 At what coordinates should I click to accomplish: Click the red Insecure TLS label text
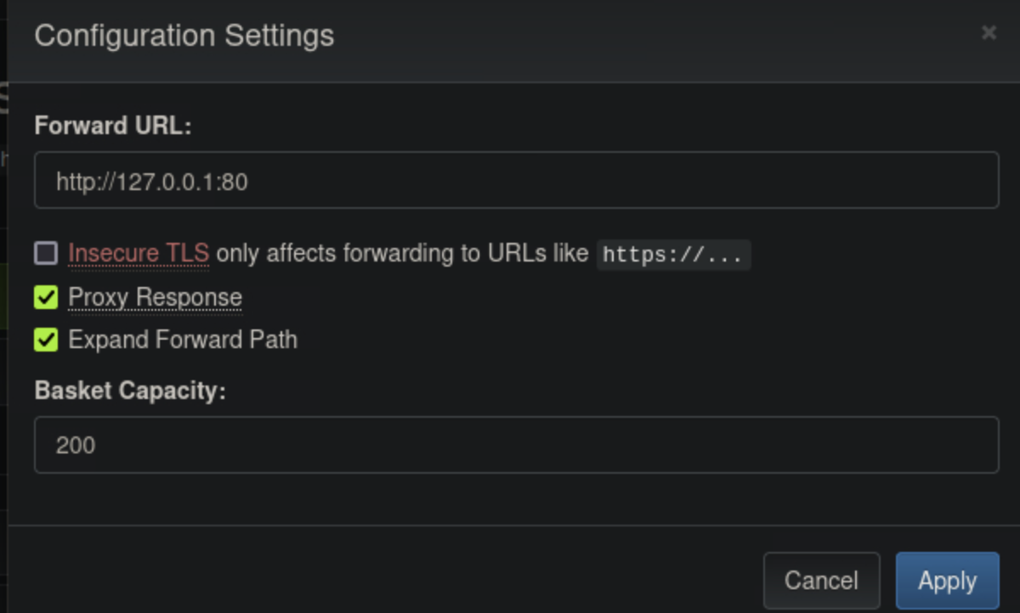[139, 253]
